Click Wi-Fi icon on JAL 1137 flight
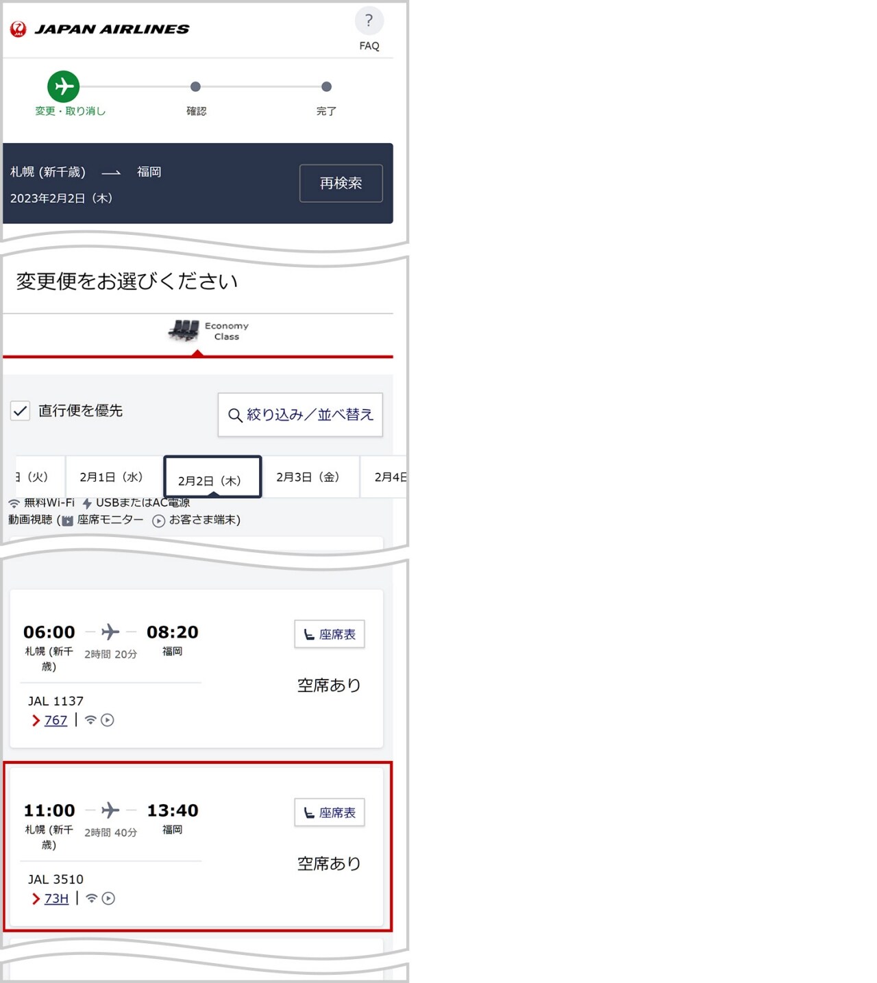Viewport: 877px width, 983px height. 90,720
